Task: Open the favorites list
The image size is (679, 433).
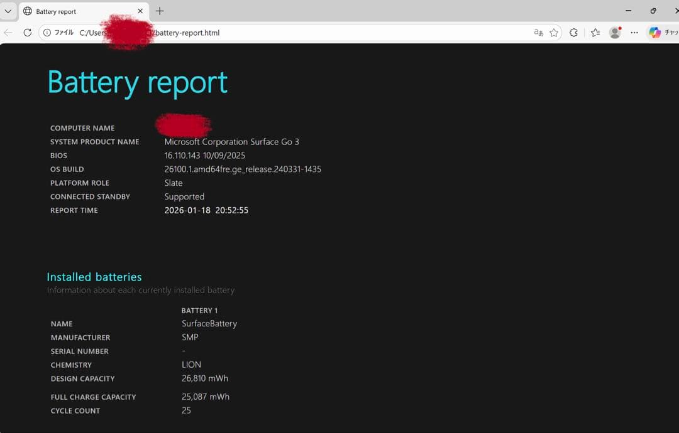Action: (595, 33)
